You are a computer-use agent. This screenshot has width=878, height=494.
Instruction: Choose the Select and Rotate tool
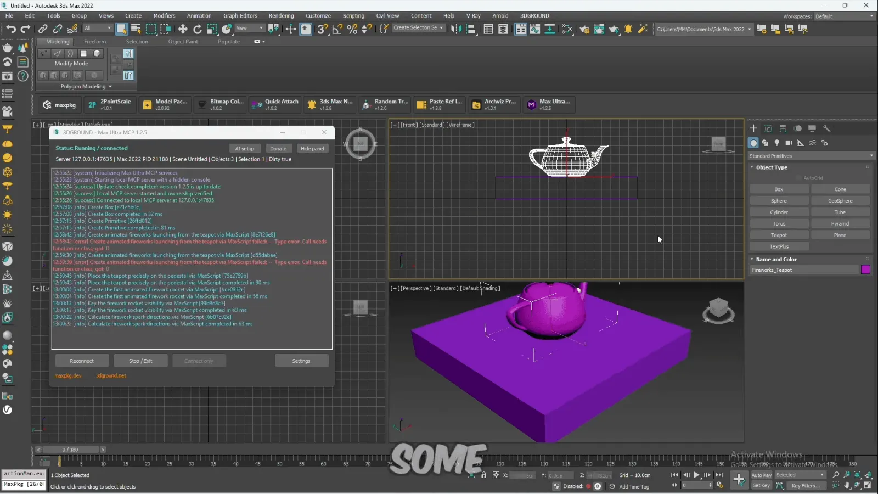click(198, 29)
